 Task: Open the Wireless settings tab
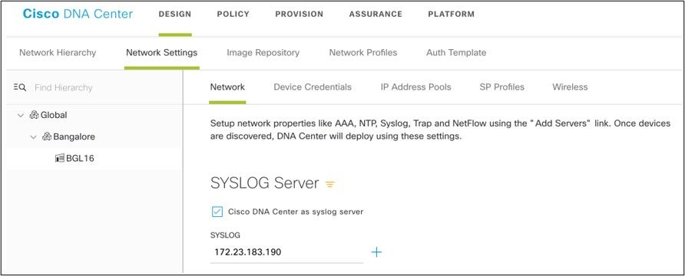tap(570, 87)
